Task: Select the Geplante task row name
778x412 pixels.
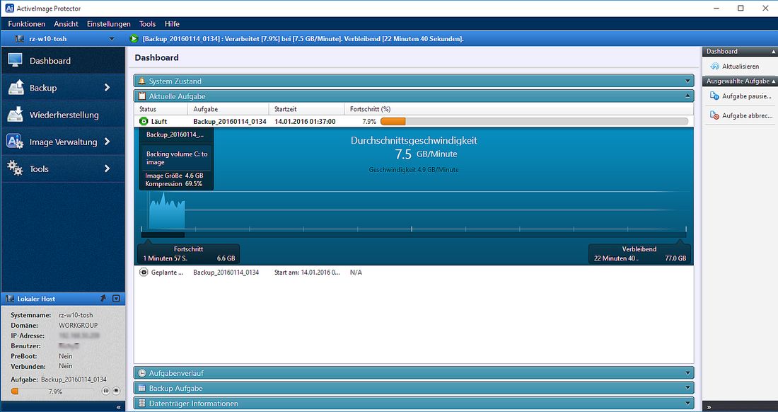Action: [x=226, y=272]
